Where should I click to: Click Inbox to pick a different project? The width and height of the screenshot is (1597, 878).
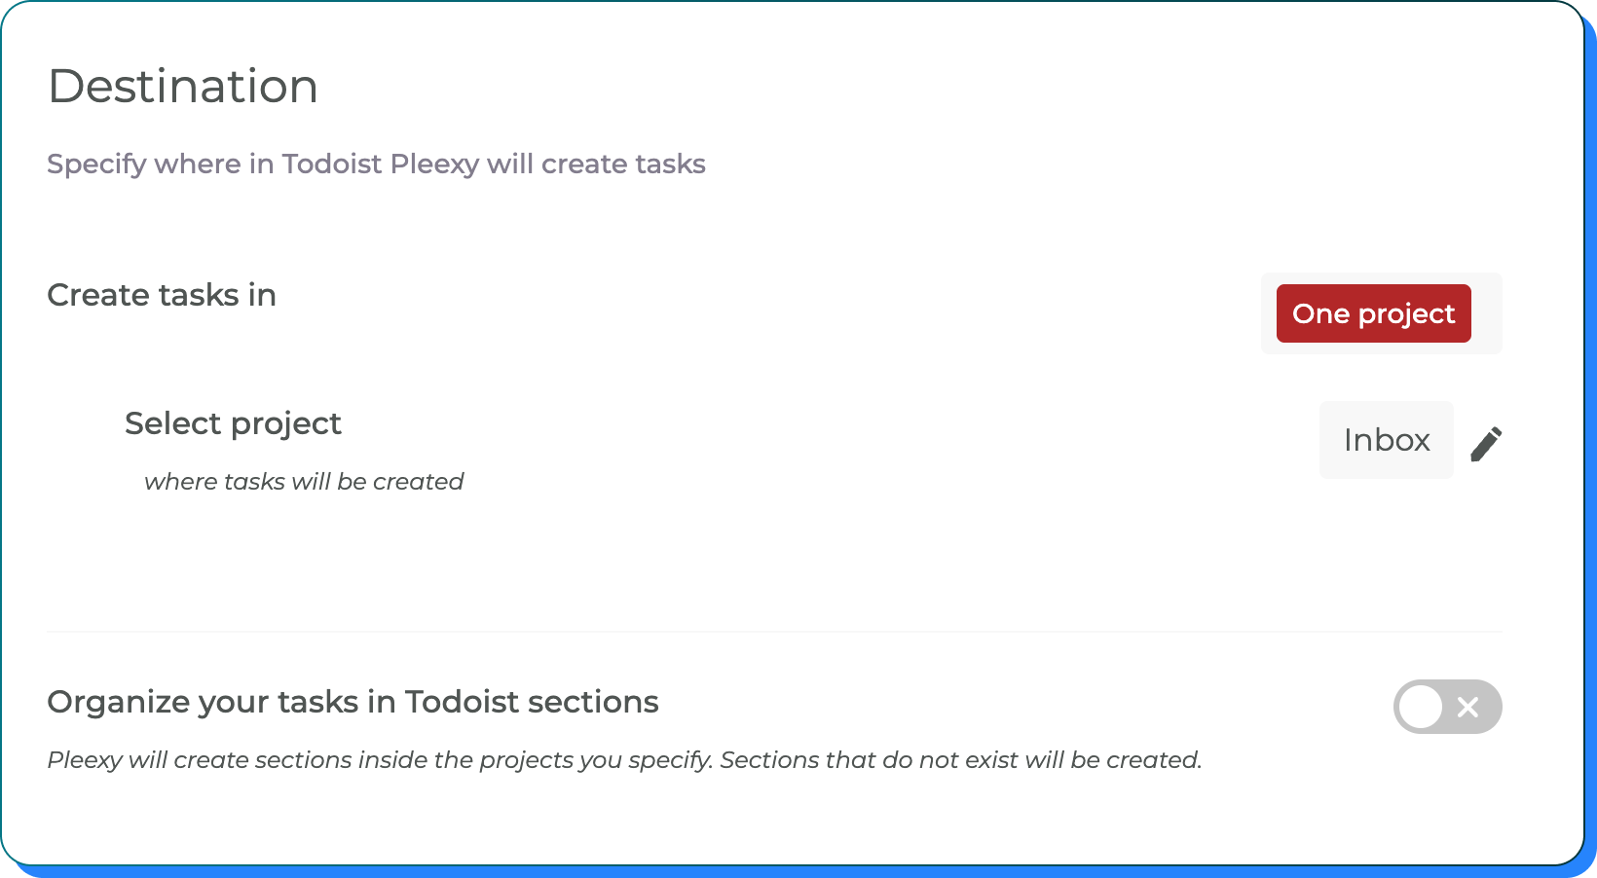coord(1386,440)
